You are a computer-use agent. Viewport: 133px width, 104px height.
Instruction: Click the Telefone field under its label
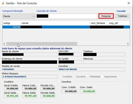[x=104, y=55]
